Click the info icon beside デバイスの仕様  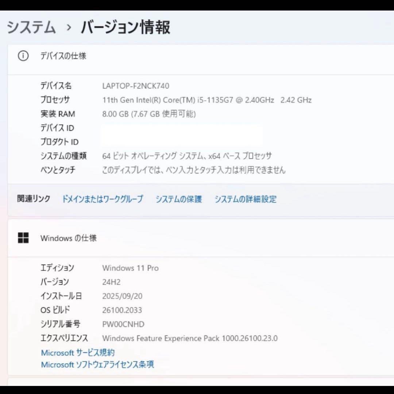tap(23, 55)
